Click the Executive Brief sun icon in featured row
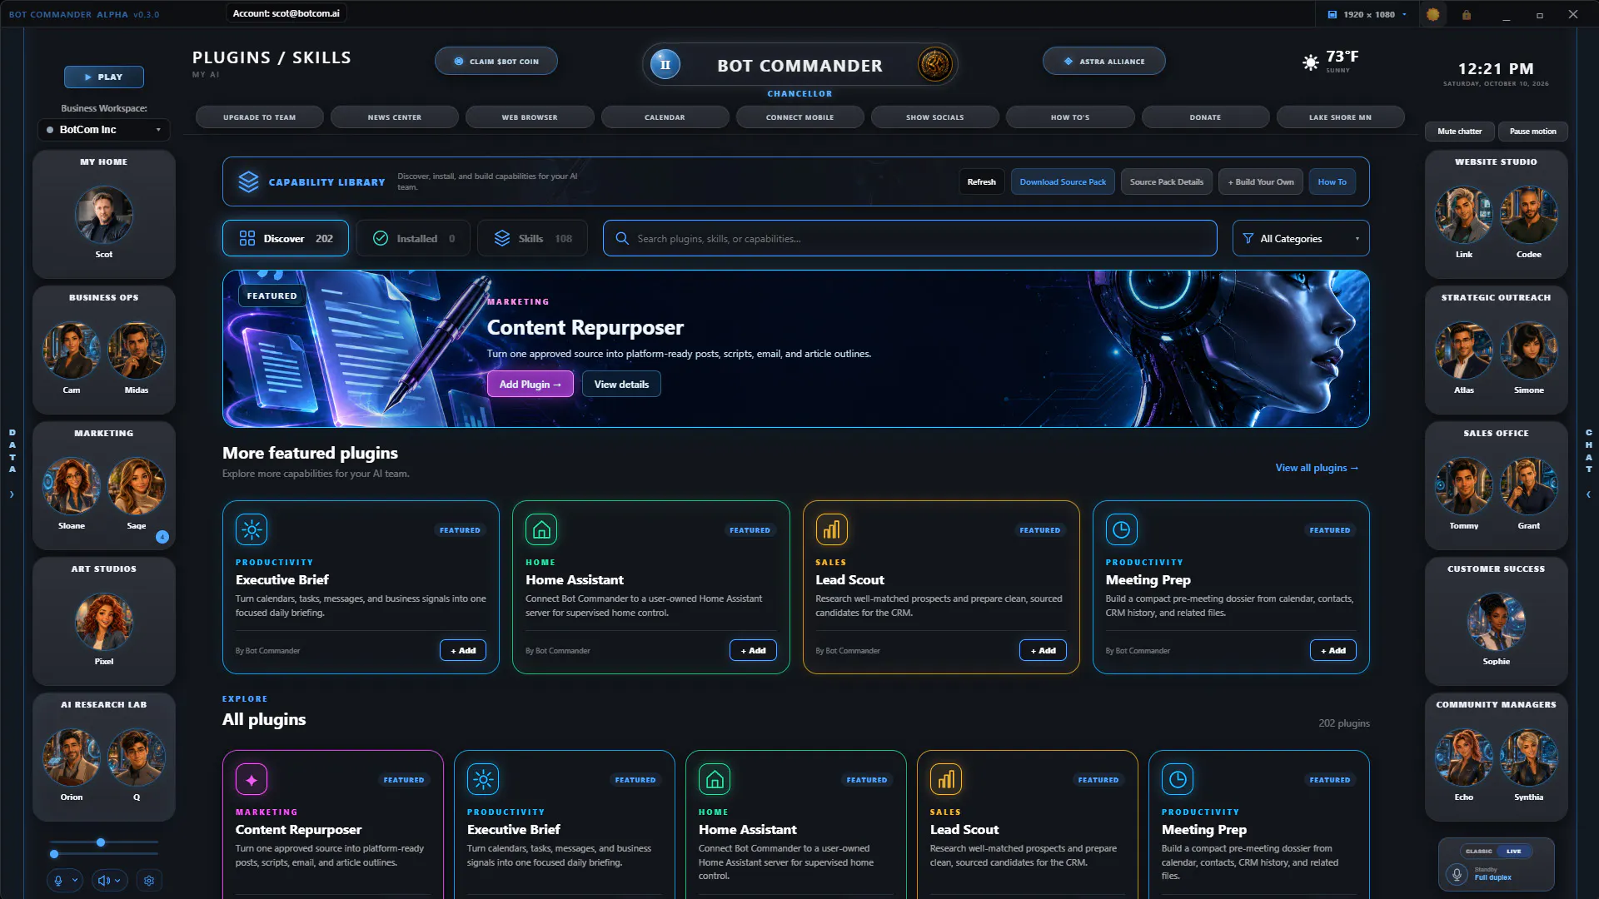Viewport: 1599px width, 899px height. click(x=252, y=529)
